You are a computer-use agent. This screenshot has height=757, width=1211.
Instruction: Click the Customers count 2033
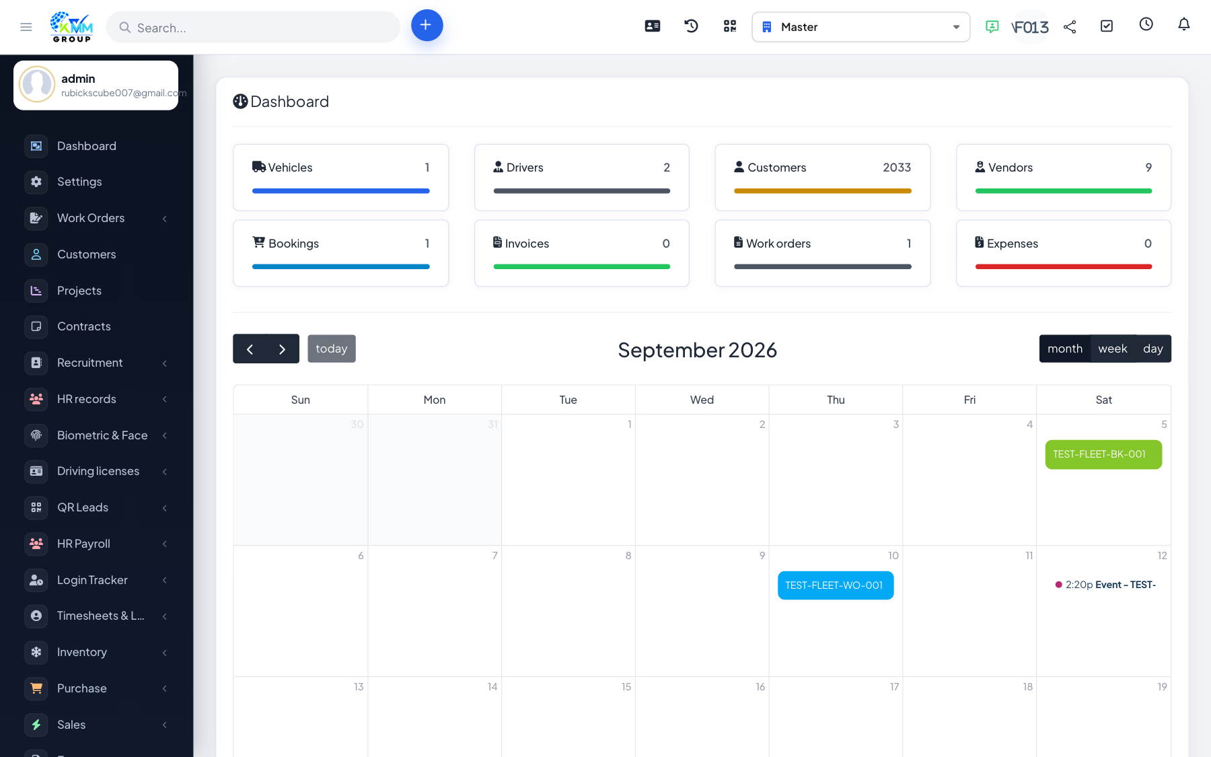pos(897,168)
